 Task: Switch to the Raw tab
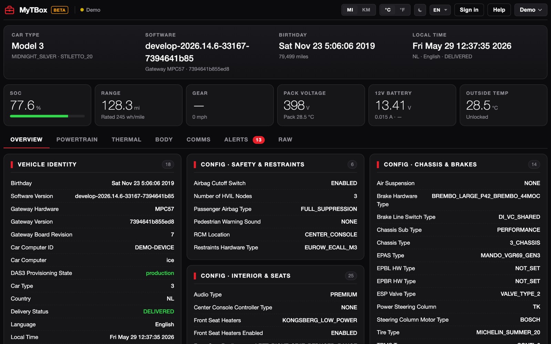[285, 140]
